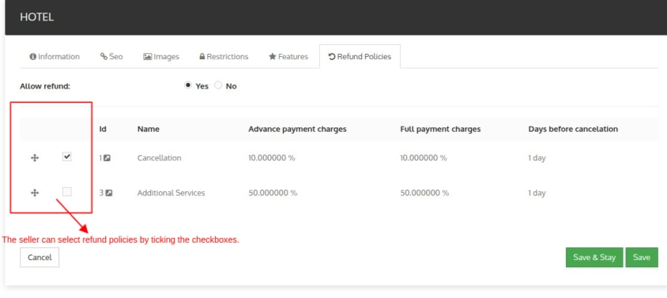Click the 1 day value in Cancellation row
This screenshot has height=298, width=667.
coord(537,158)
